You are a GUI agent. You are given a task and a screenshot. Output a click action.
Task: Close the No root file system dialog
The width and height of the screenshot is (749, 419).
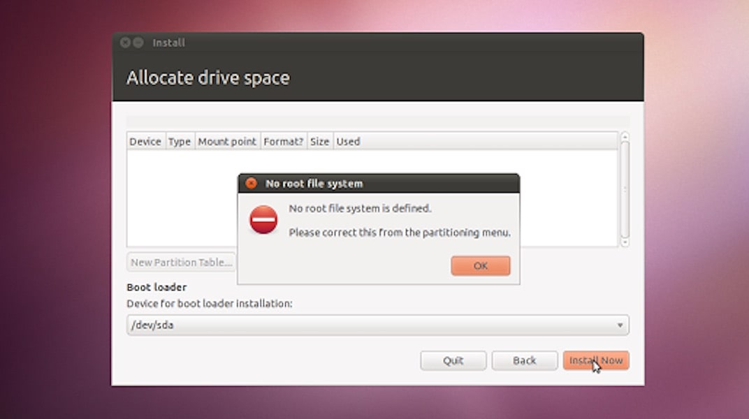pyautogui.click(x=252, y=184)
